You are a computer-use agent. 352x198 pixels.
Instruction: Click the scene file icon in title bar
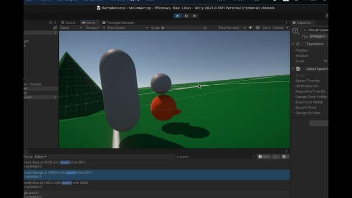[98, 8]
